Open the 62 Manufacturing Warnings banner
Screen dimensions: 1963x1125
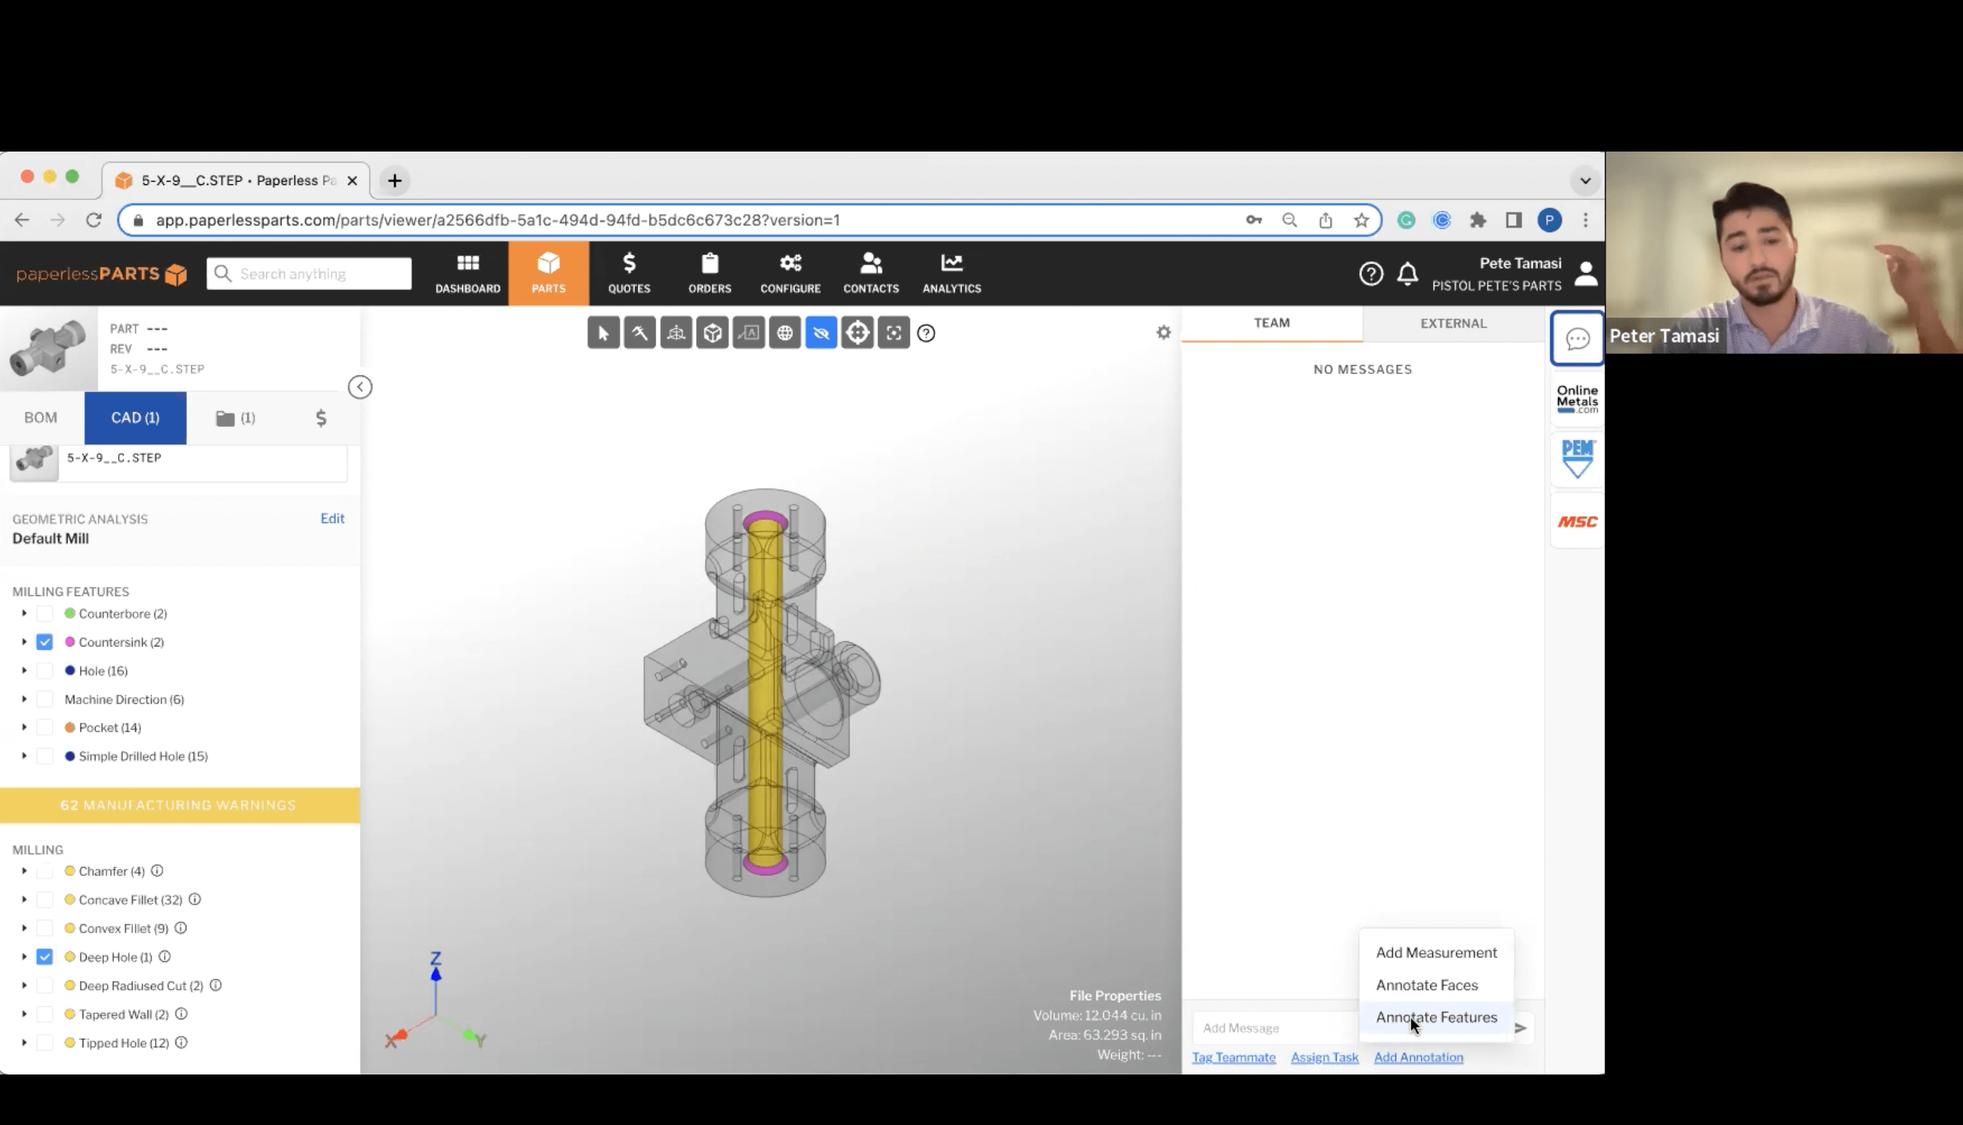[x=180, y=805]
